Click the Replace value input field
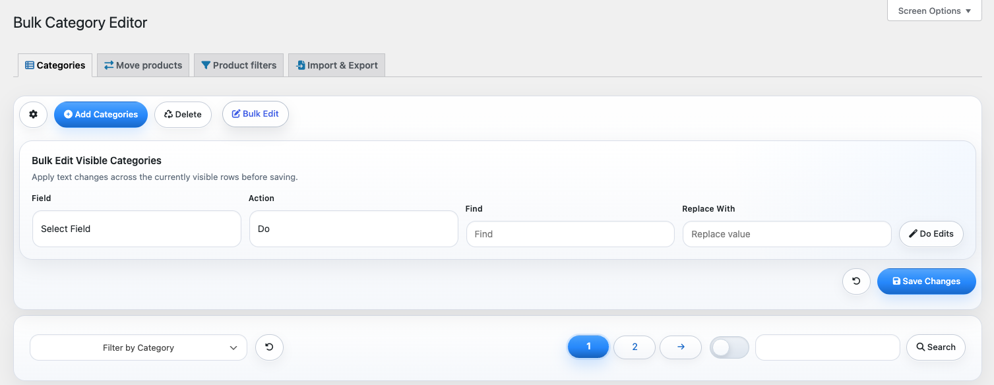The image size is (994, 385). point(787,234)
